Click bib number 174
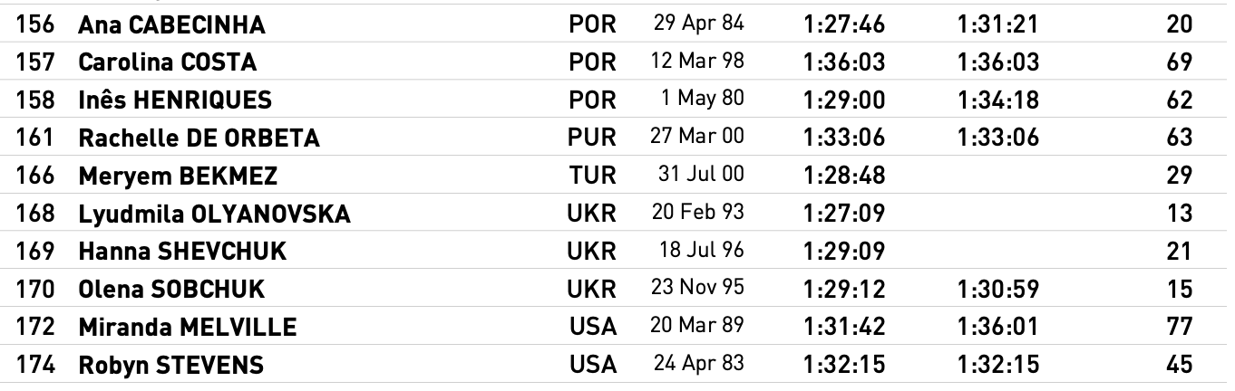Image resolution: width=1235 pixels, height=391 pixels. 34,366
